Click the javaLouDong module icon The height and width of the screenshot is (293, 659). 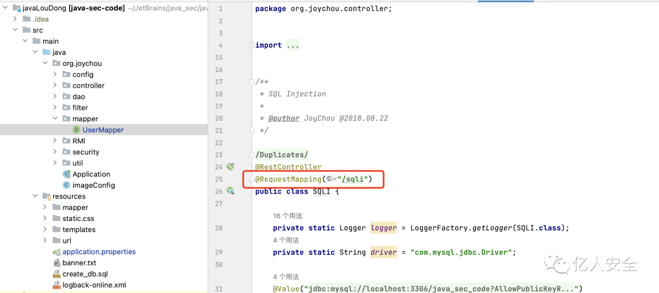point(17,8)
